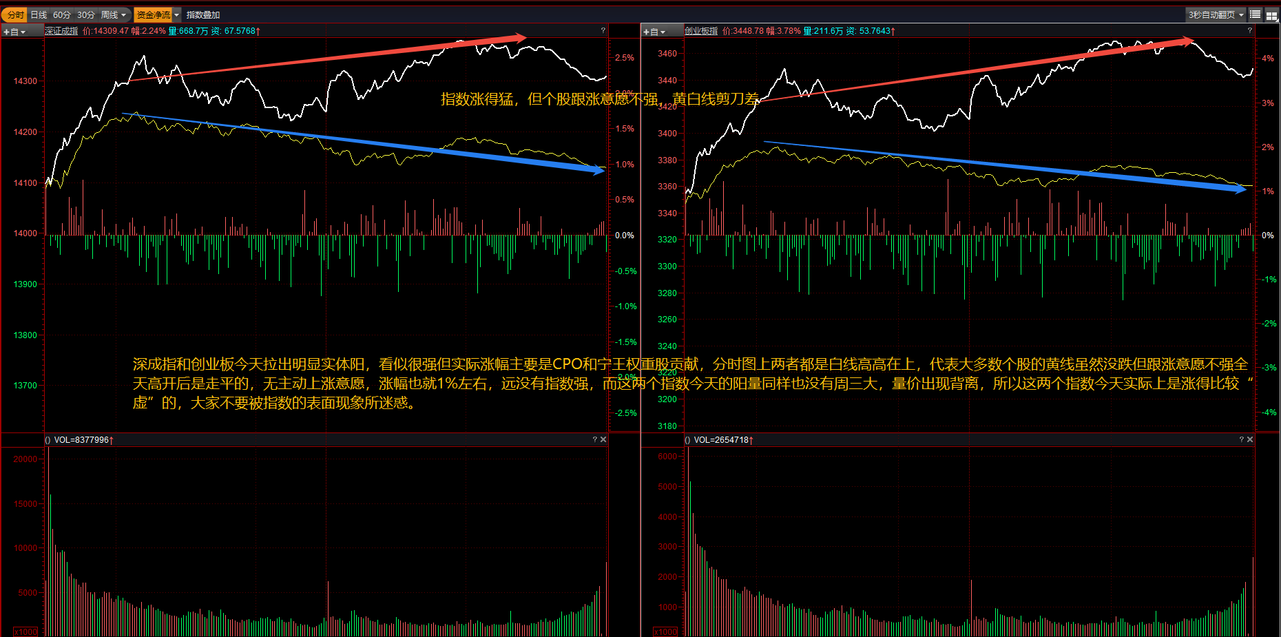Open help for right VOL panel

tap(1241, 439)
